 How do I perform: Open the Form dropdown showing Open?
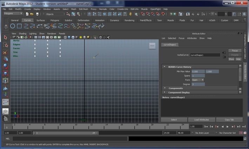(198, 80)
